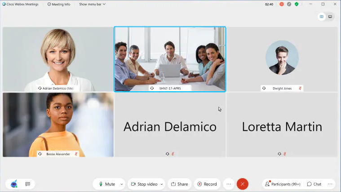Select the SHN7-17-APR5 room video tile
This screenshot has height=192, width=341.
point(170,59)
